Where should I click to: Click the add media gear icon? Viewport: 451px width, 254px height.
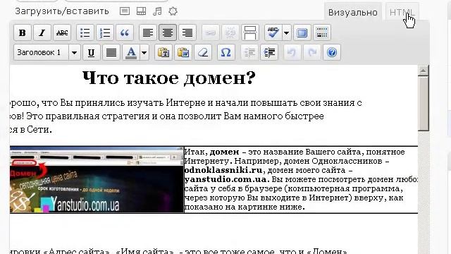[x=173, y=11]
